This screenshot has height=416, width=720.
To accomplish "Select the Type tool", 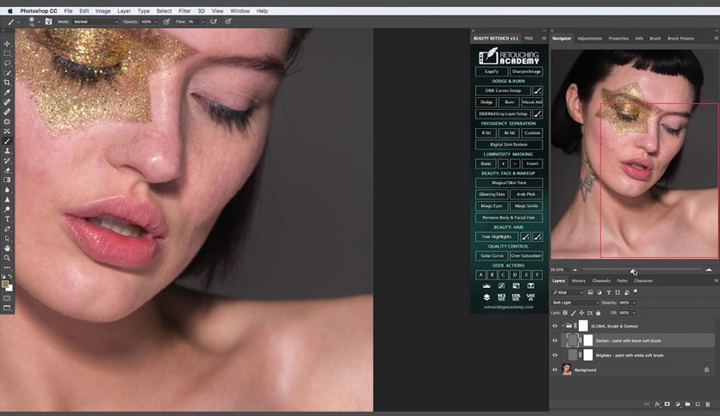I will coord(7,219).
